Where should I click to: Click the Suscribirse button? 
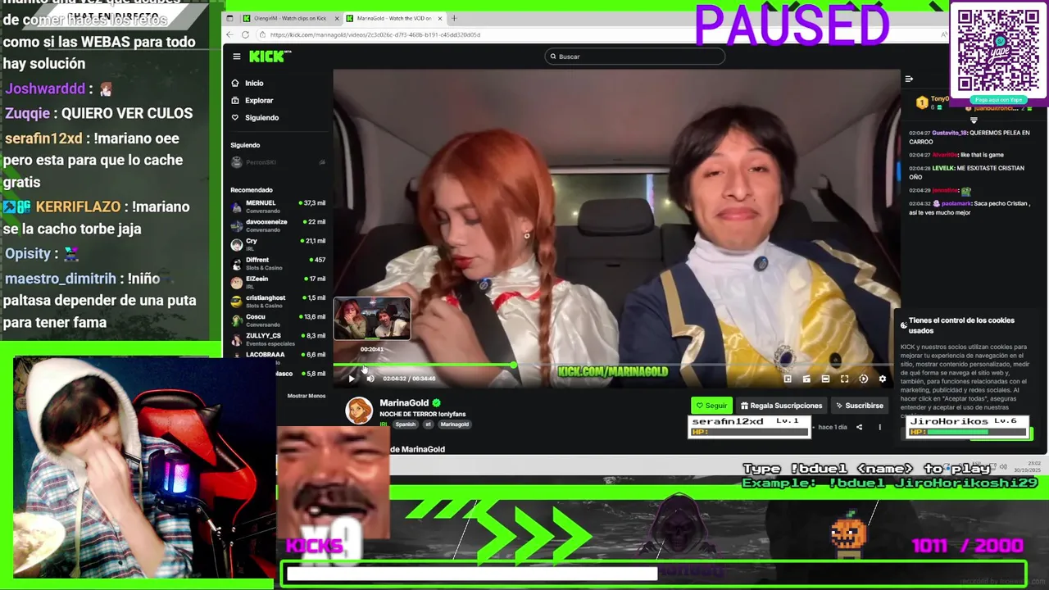(x=860, y=406)
